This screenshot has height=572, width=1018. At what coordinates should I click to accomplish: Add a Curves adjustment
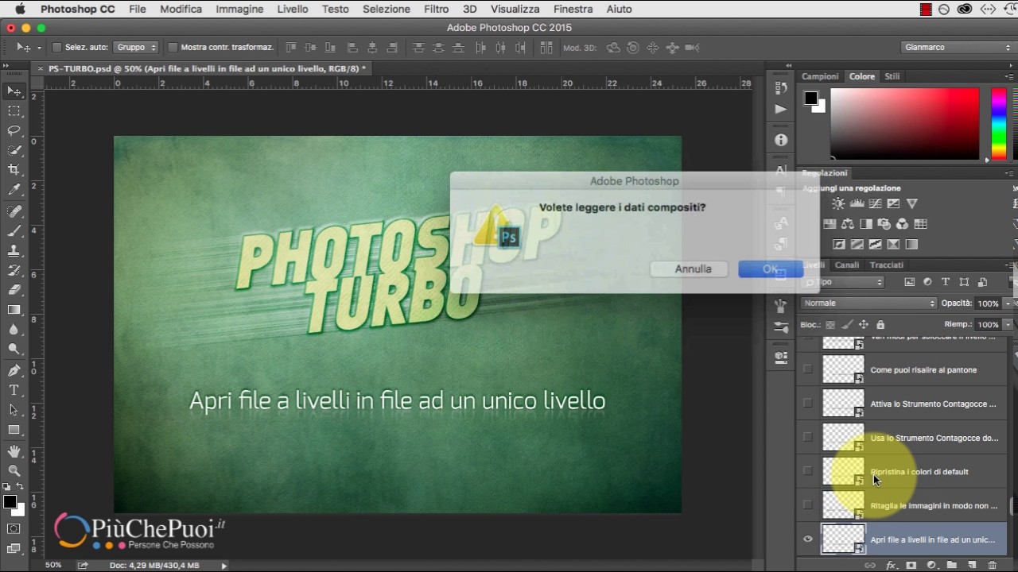pos(875,204)
